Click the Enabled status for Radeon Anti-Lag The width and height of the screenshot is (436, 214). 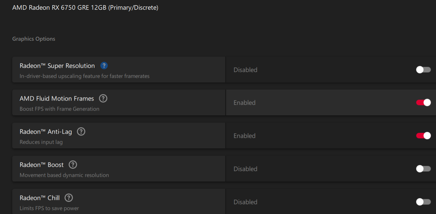click(244, 136)
